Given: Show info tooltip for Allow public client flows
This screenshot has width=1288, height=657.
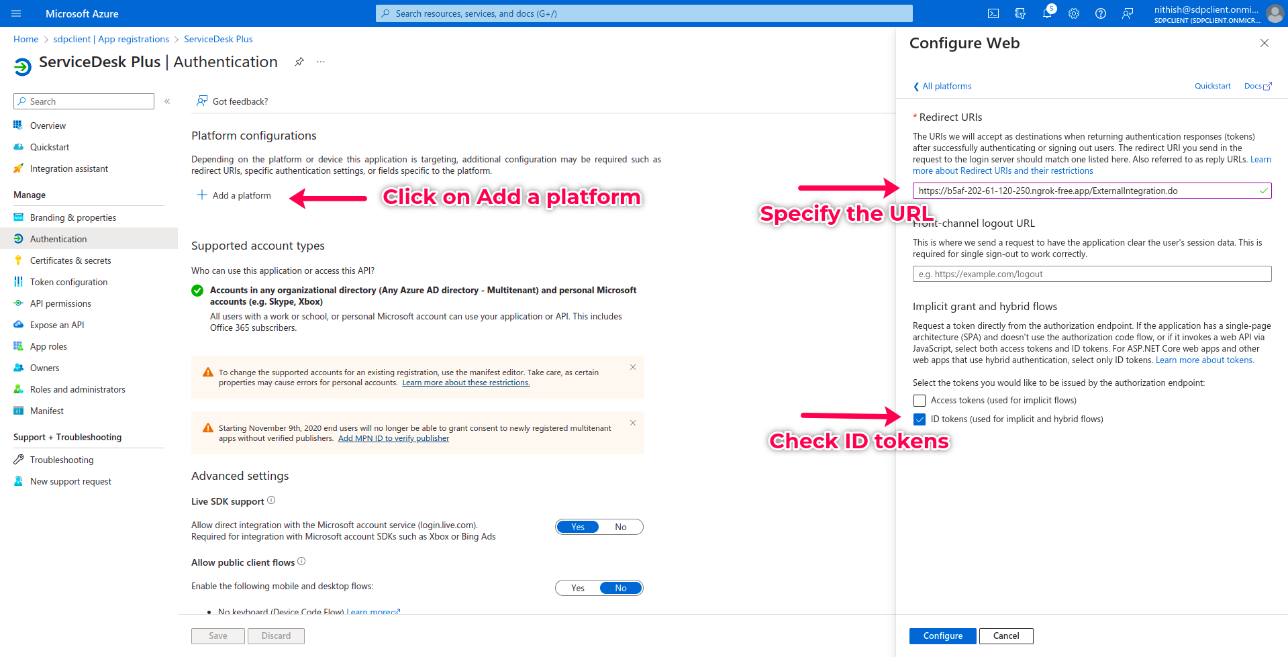Looking at the screenshot, I should tap(301, 562).
